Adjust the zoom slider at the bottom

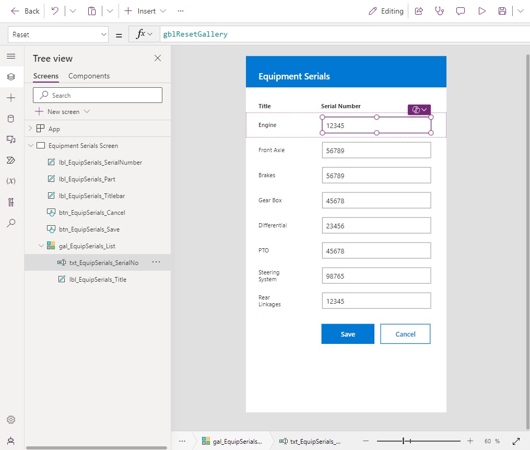pos(404,441)
